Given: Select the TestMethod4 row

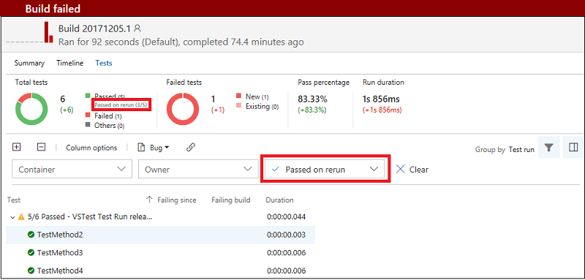Looking at the screenshot, I should pos(160,270).
